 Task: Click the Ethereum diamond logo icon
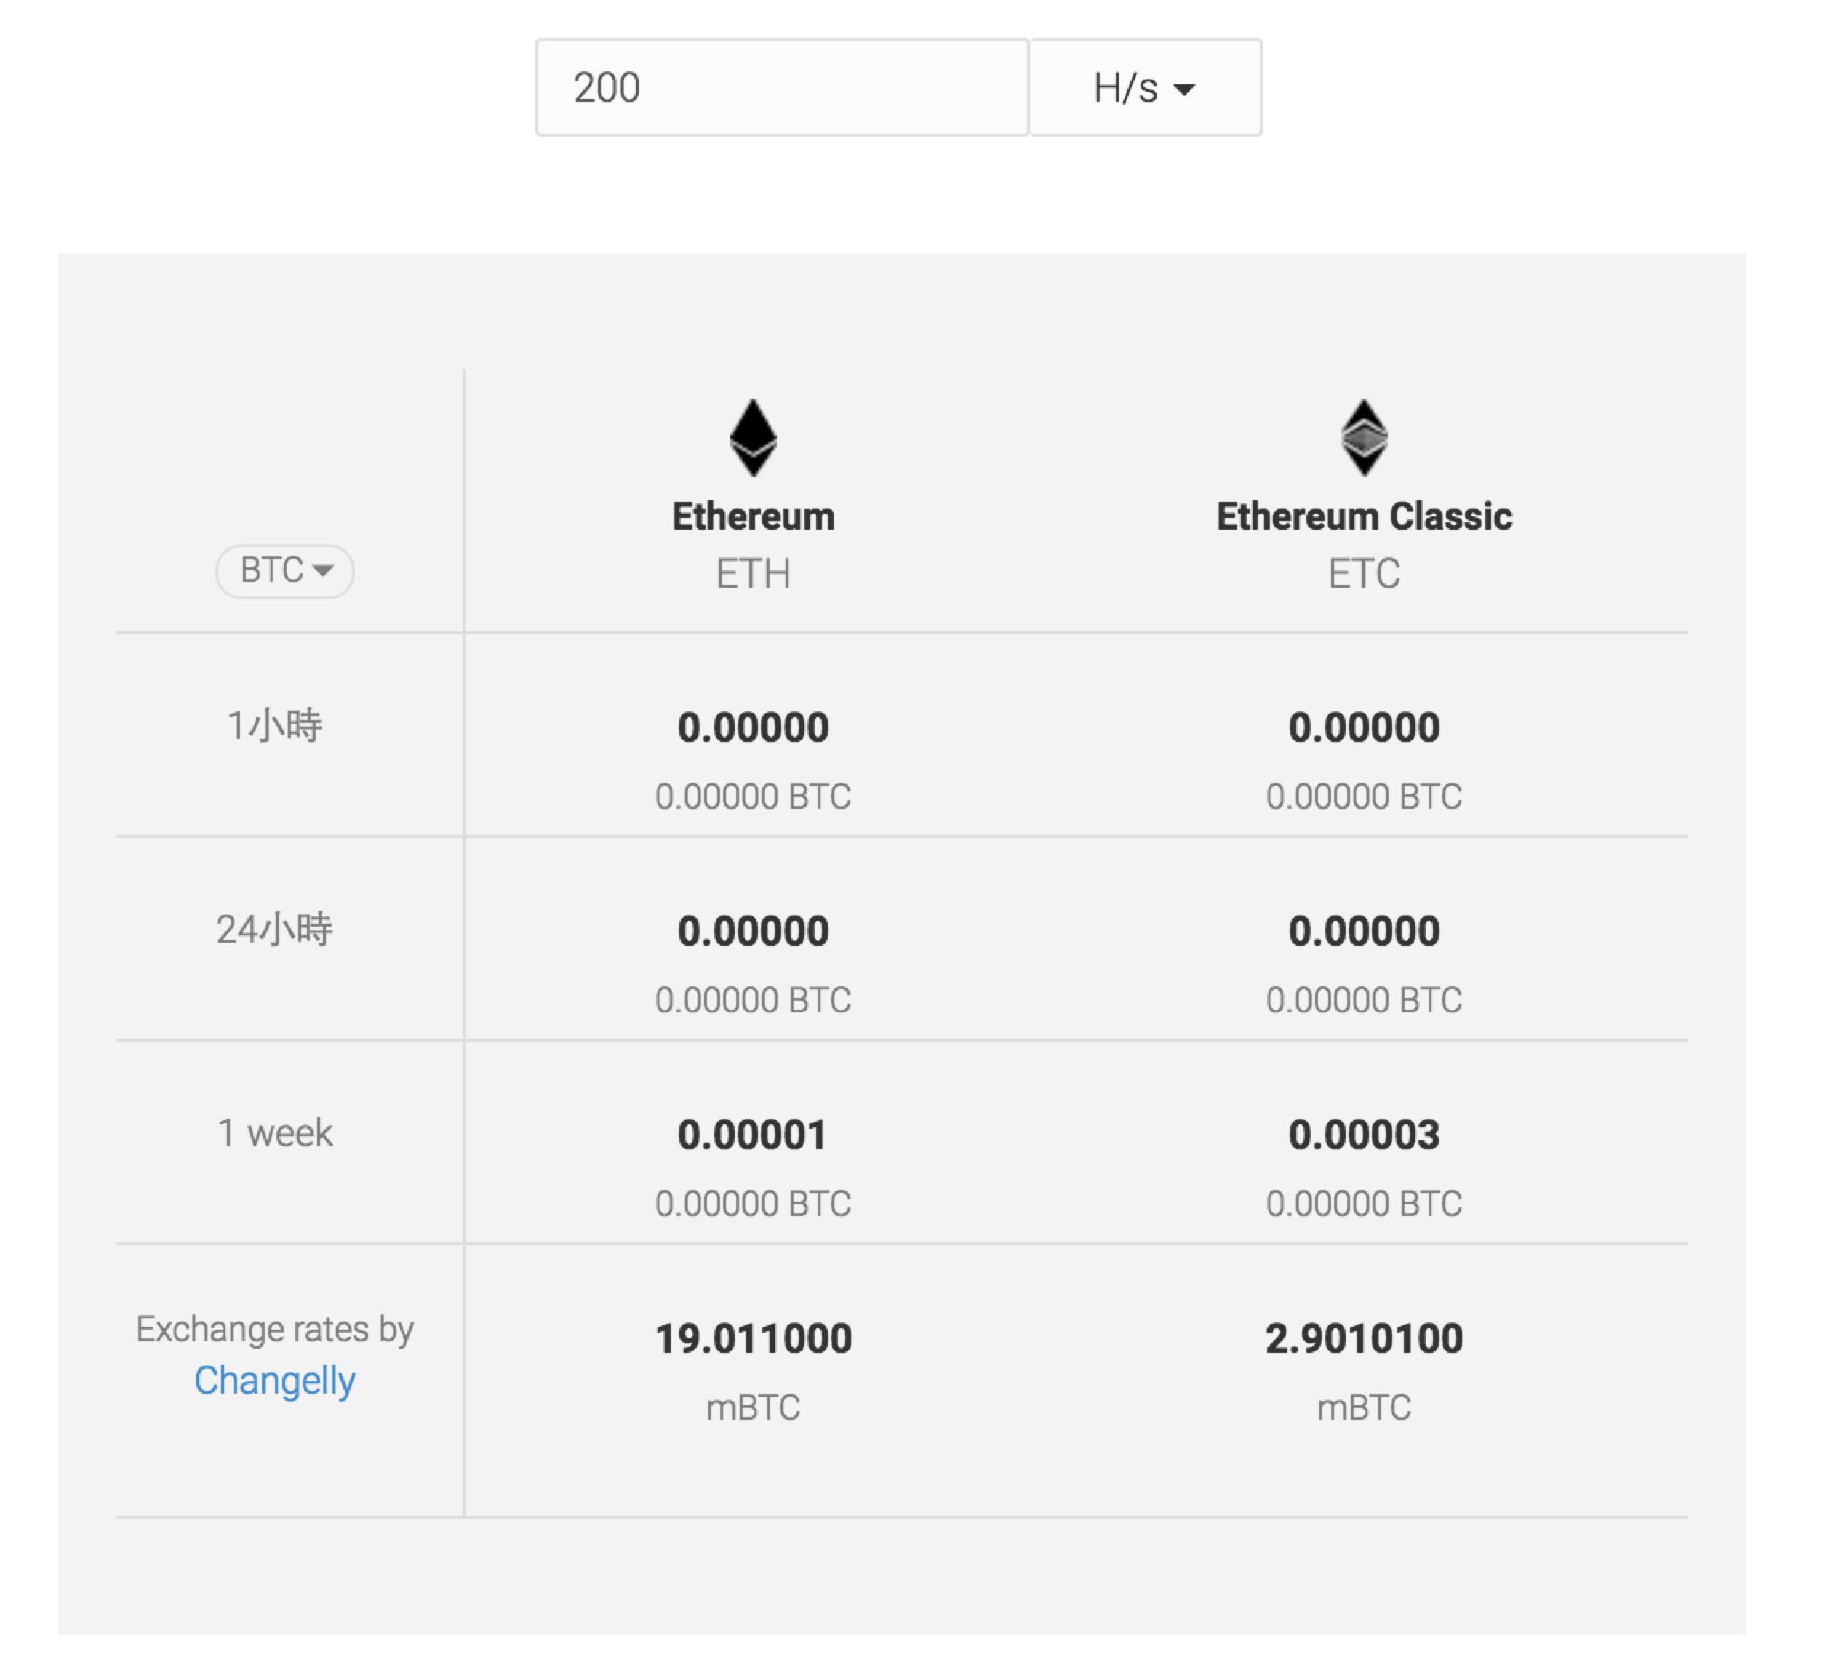(x=753, y=437)
